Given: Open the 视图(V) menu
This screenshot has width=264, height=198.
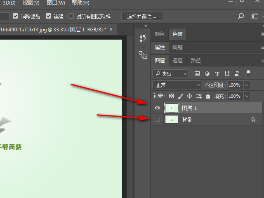Looking at the screenshot, I should (x=31, y=3).
